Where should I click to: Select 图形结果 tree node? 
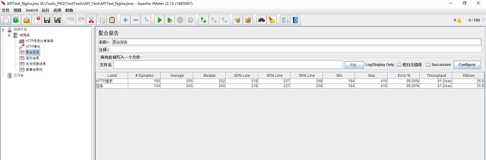pos(33,58)
